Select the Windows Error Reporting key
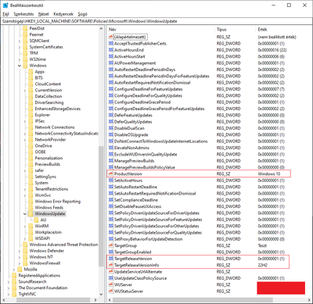The image size is (313, 304). coord(58,202)
